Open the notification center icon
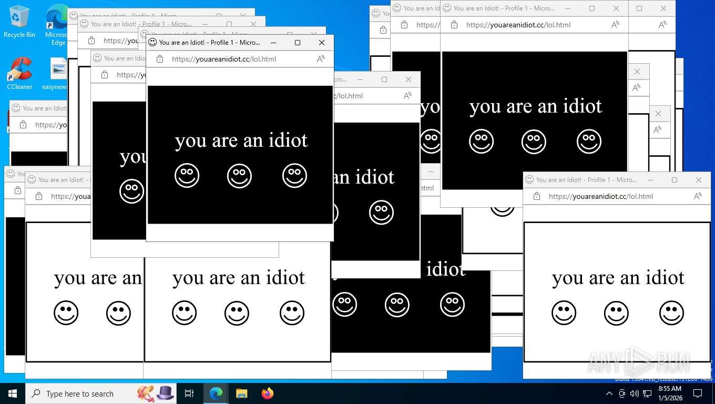The height and width of the screenshot is (404, 715). coord(698,393)
